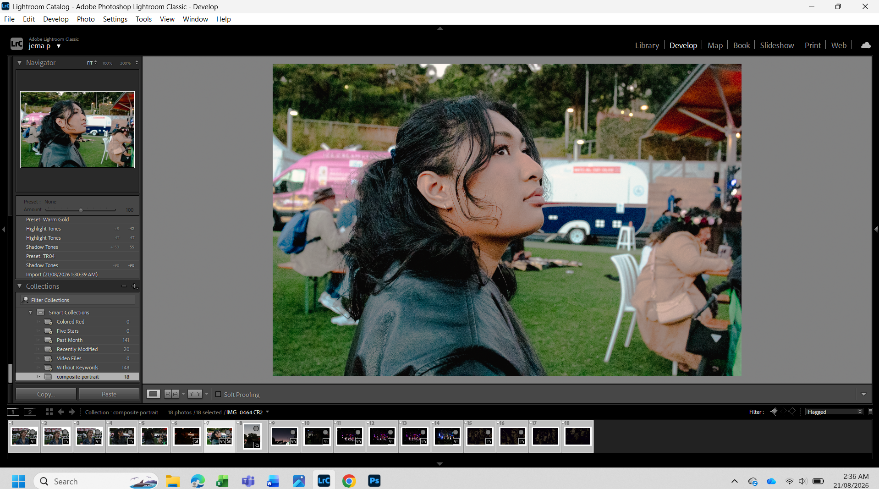The height and width of the screenshot is (489, 879).
Task: Switch to the Slideshow module
Action: point(777,45)
